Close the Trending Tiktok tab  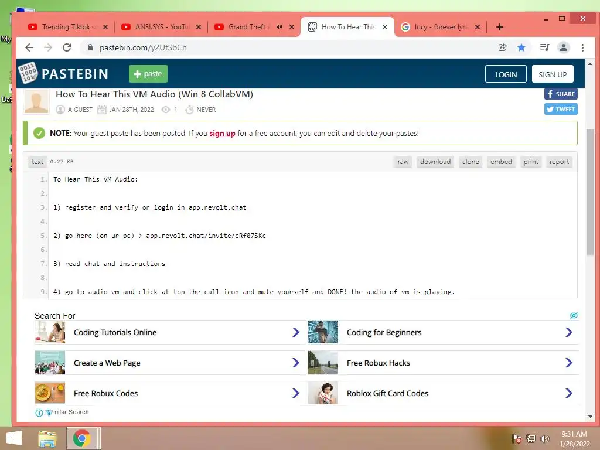click(105, 27)
